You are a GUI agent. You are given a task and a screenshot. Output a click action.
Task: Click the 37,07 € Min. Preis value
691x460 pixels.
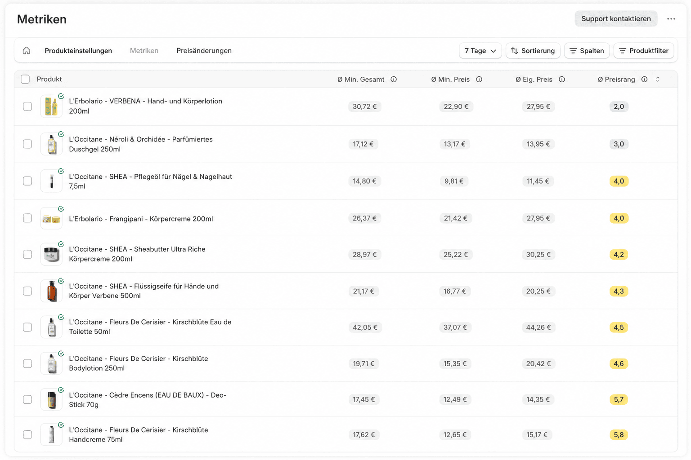tap(455, 327)
